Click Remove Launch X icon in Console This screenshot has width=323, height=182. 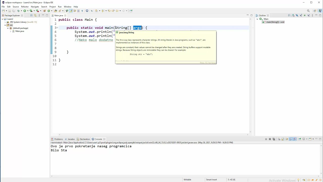(270, 139)
